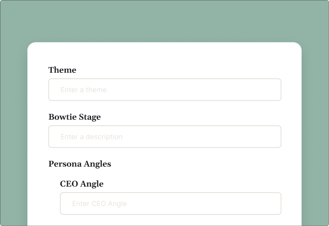Select the 'Enter a description' placeholder
The height and width of the screenshot is (226, 329).
pos(92,137)
